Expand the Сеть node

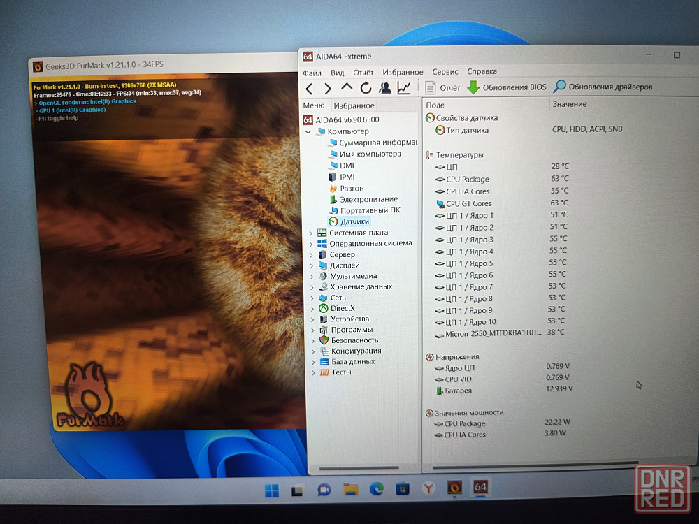coord(312,298)
